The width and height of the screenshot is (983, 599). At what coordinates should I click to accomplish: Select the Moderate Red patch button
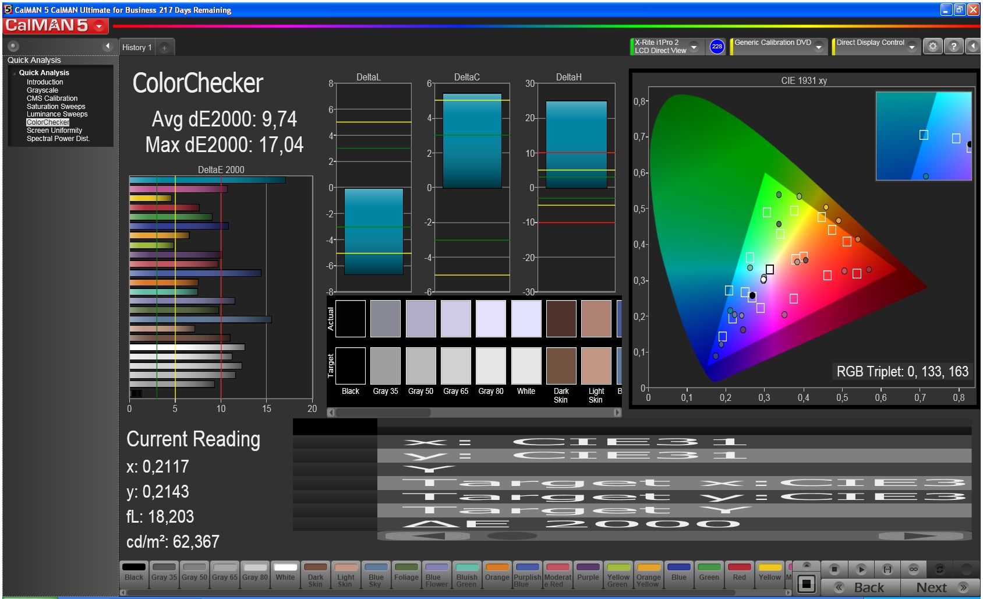(x=558, y=575)
